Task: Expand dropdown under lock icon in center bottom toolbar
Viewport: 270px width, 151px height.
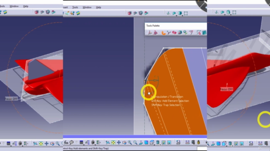Action: [95, 145]
